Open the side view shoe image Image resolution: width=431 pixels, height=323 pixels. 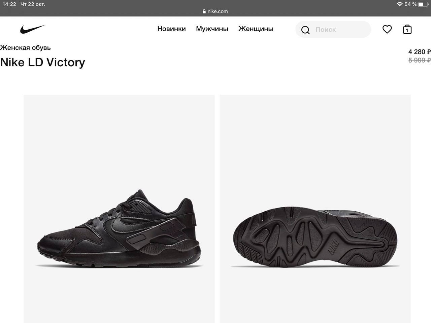119,209
